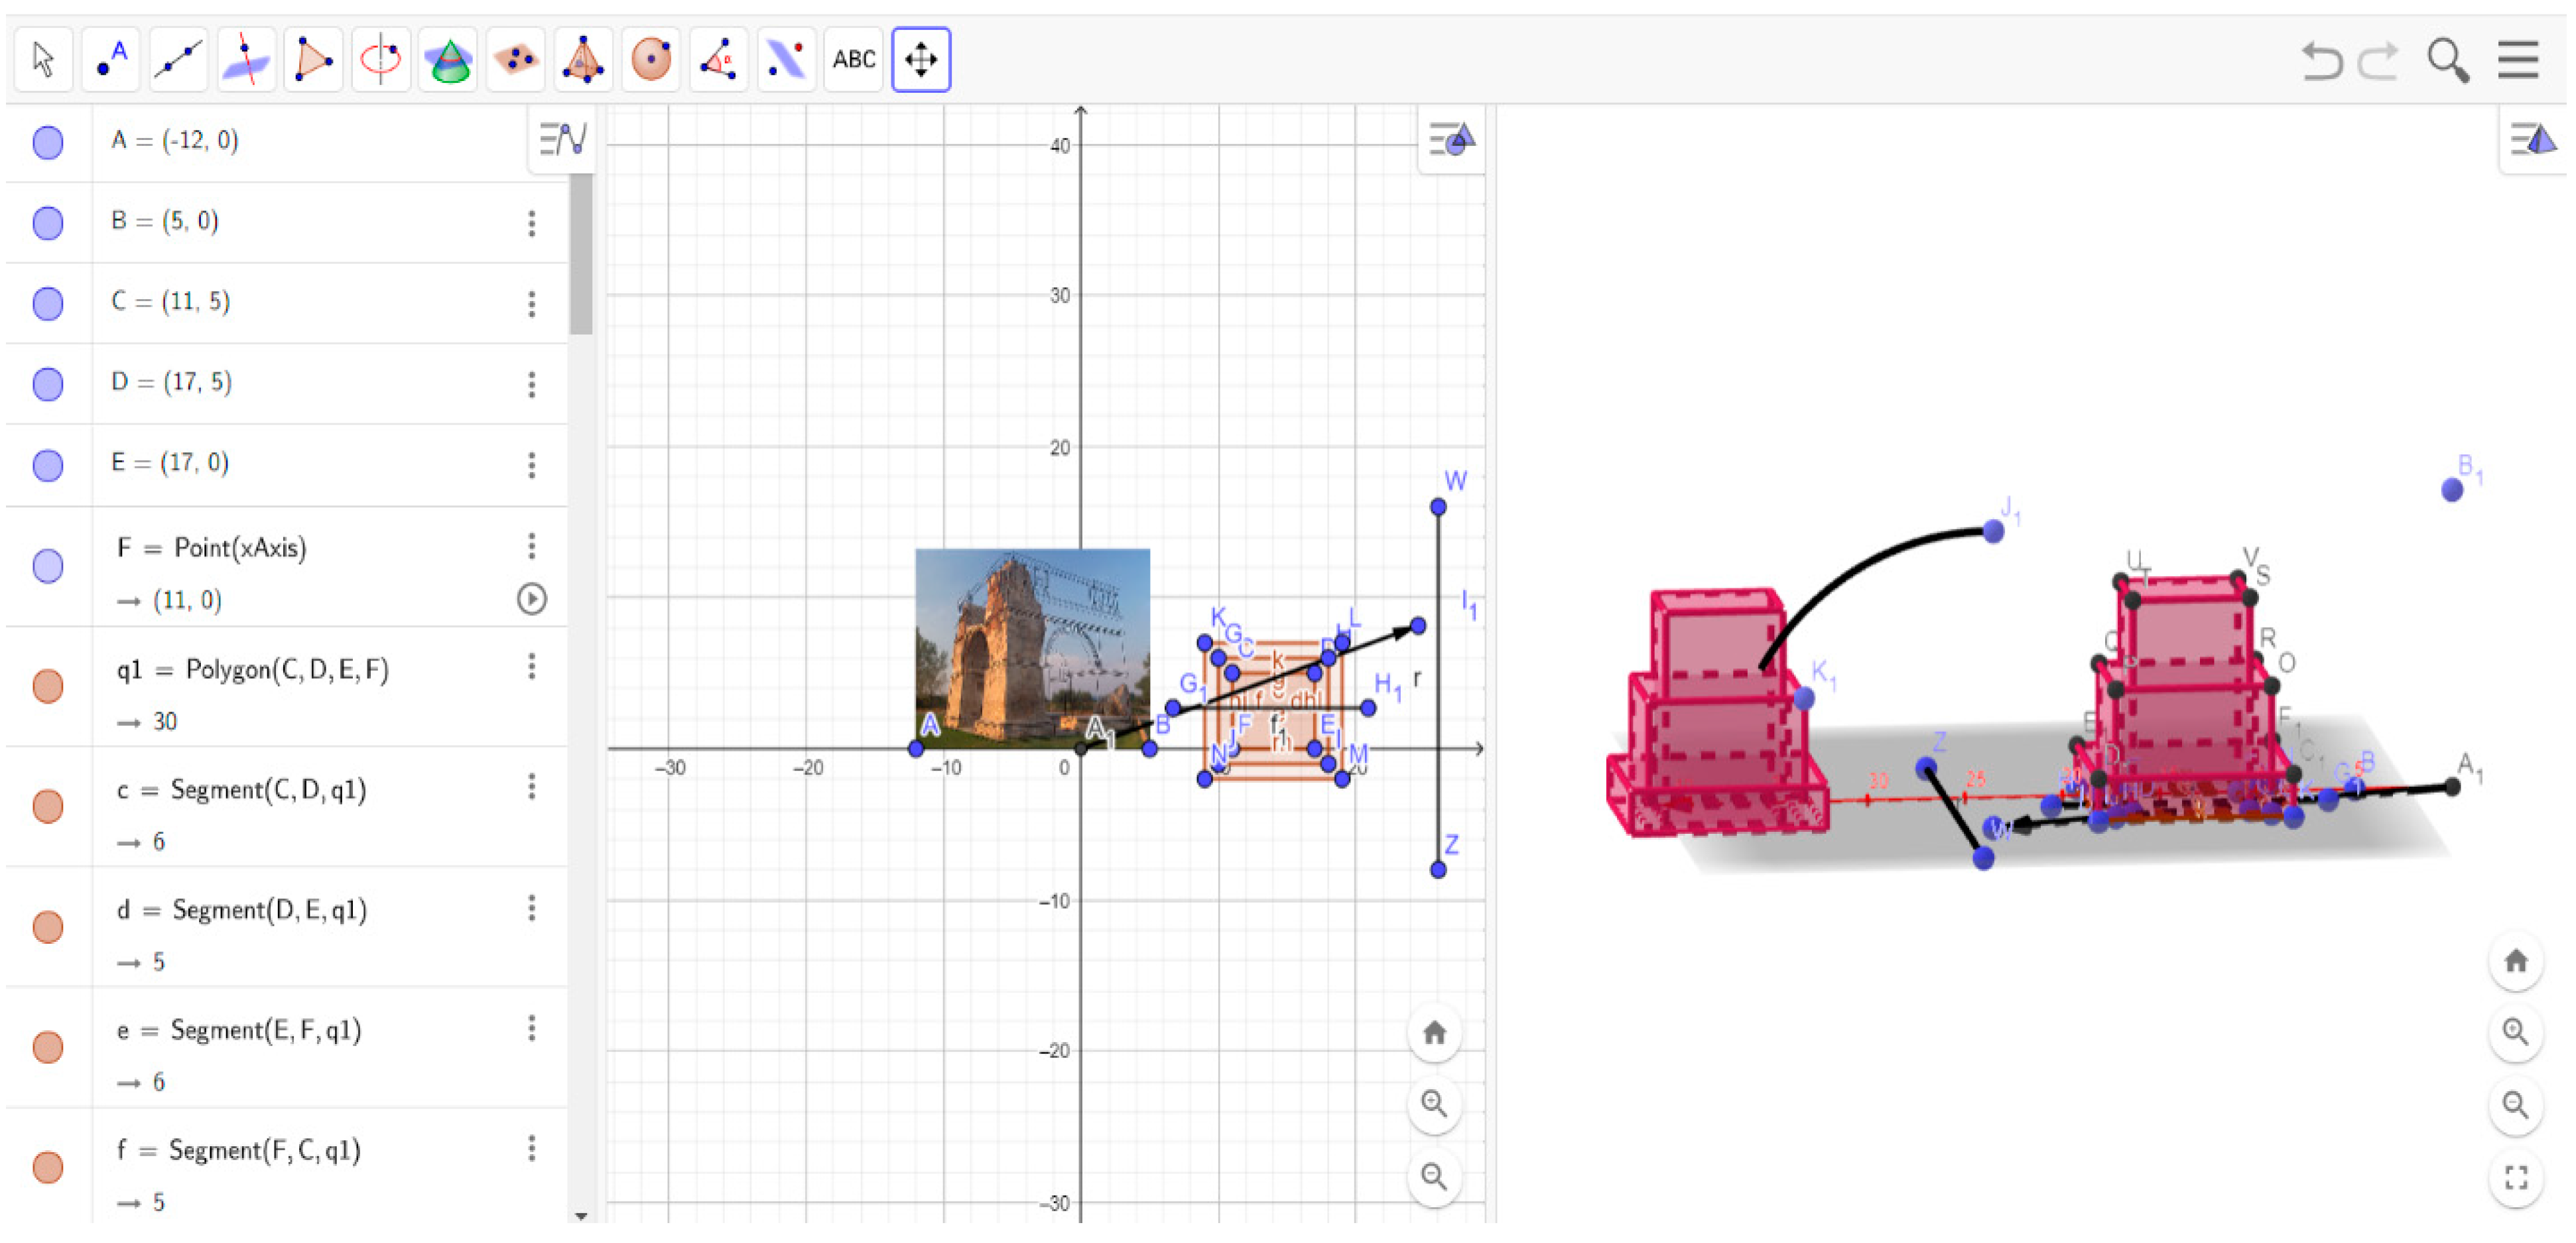Toggle visibility of point A
Viewport: 2576px width, 1243px height.
pos(48,142)
